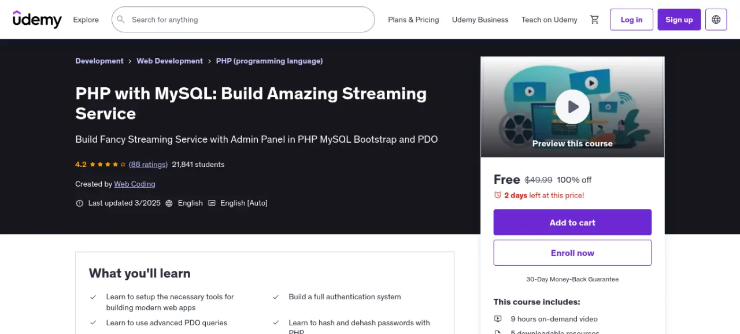
Task: Focus the Search for anything field
Action: [x=243, y=20]
